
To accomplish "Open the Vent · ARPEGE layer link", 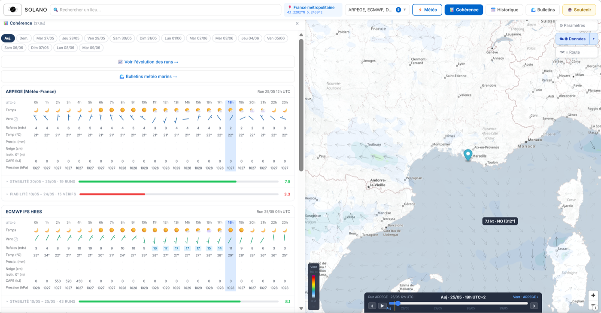I will click(x=525, y=297).
